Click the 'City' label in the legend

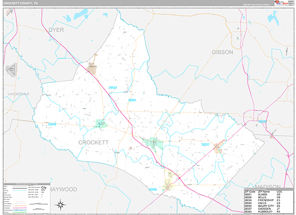[44, 187]
